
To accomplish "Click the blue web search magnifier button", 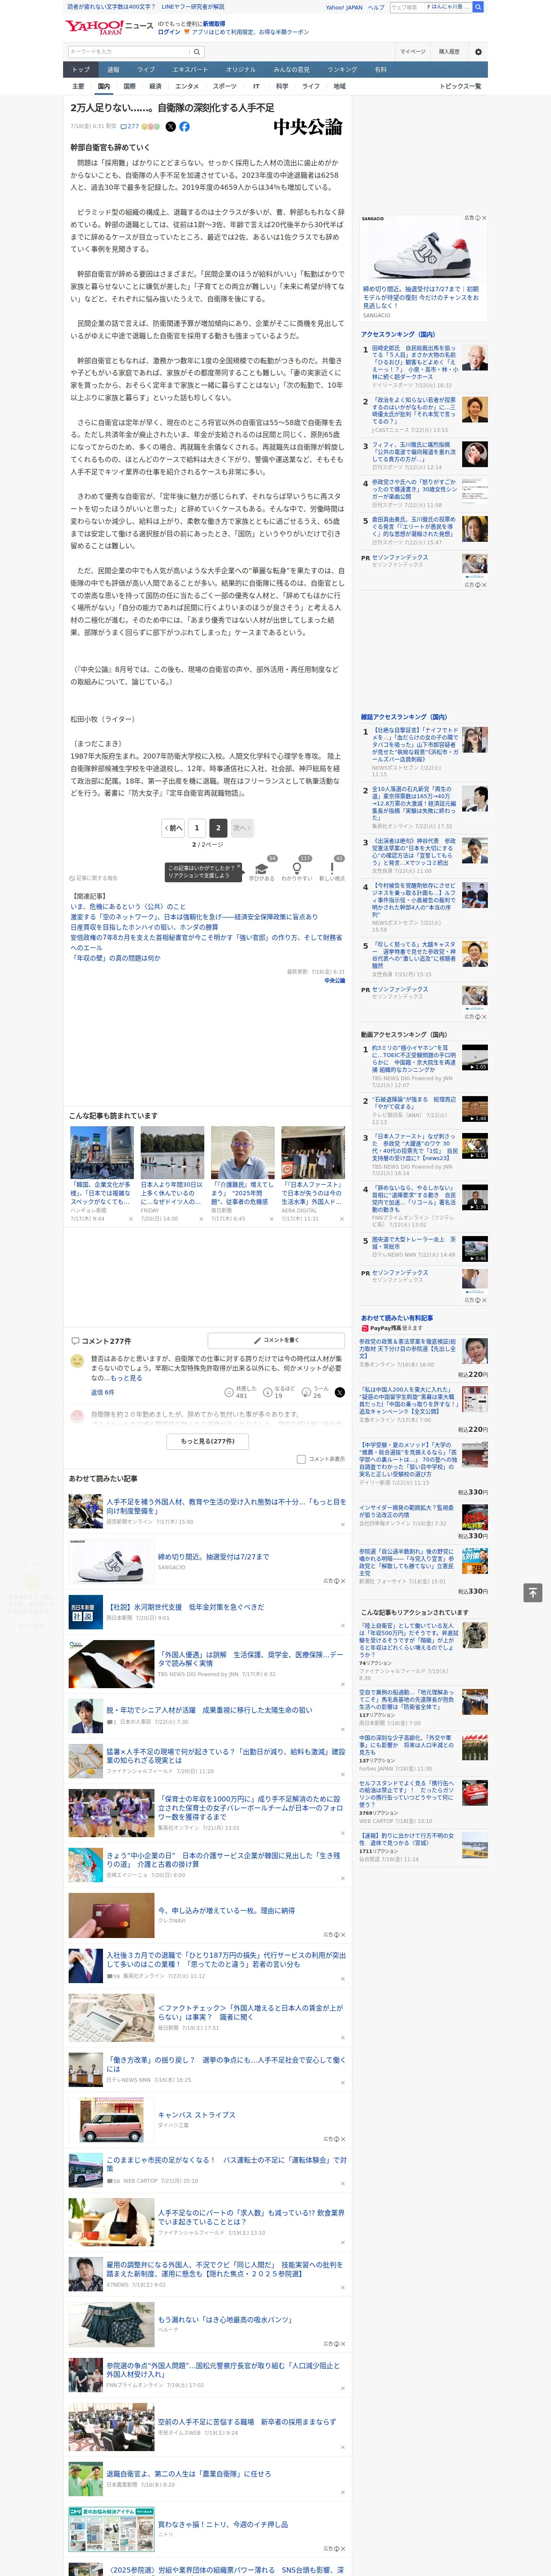I will (478, 7).
